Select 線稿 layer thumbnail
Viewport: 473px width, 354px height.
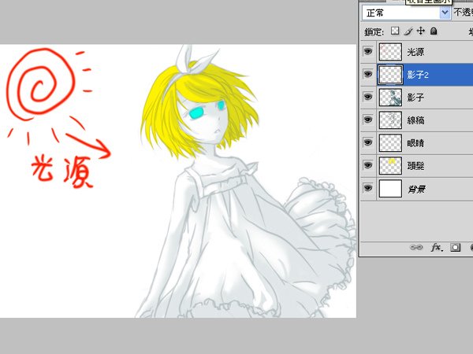pyautogui.click(x=390, y=120)
